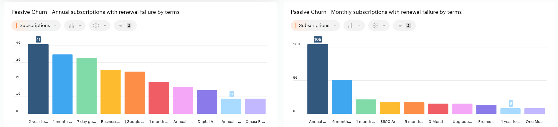Select the dark blue "2-year fo..." bar

click(x=38, y=79)
